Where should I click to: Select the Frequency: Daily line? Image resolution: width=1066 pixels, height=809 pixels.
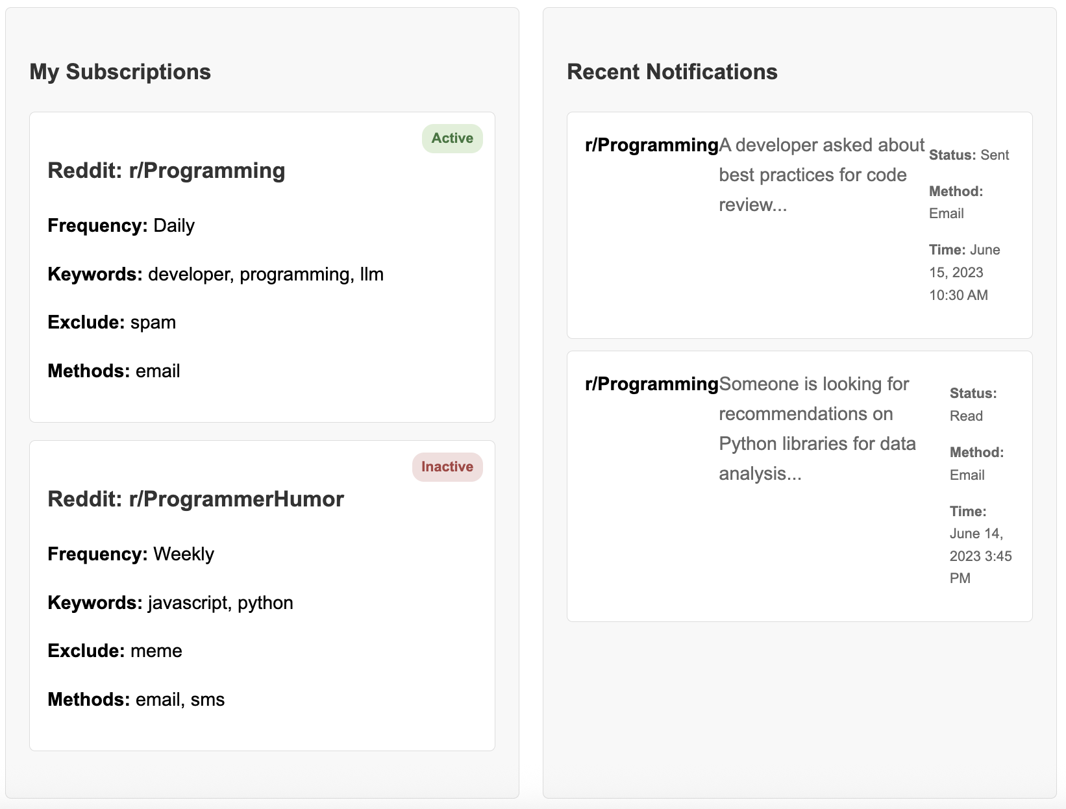(121, 225)
